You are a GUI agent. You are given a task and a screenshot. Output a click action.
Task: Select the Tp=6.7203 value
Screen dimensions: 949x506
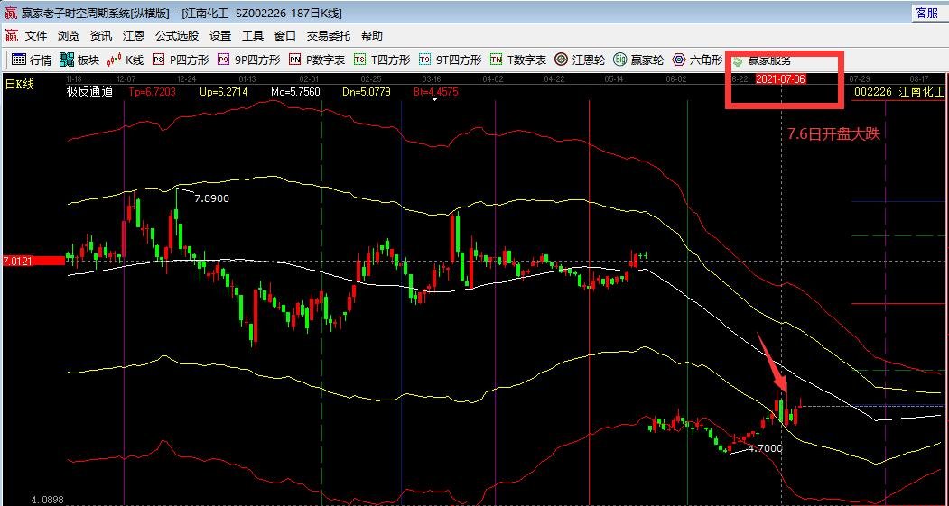point(153,92)
